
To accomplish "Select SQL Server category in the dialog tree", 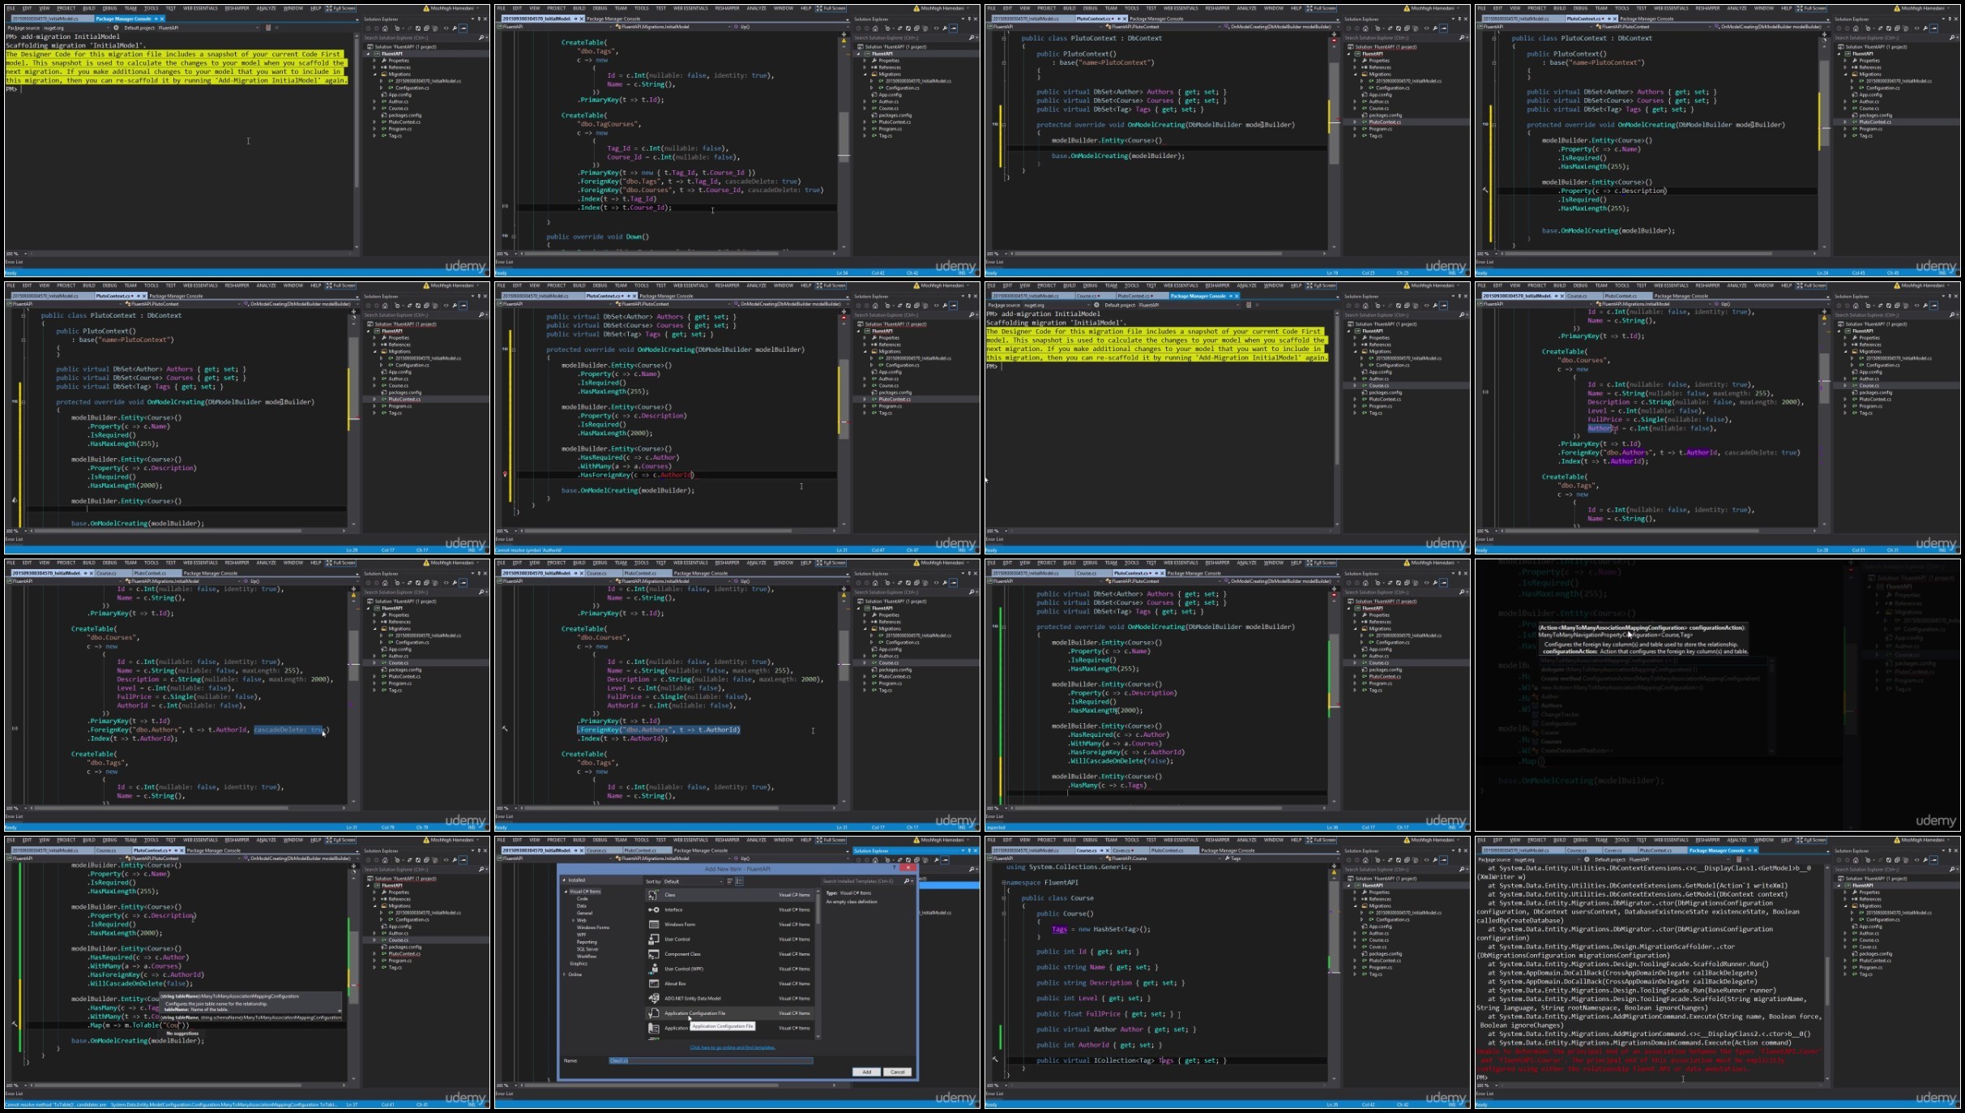I will (587, 949).
